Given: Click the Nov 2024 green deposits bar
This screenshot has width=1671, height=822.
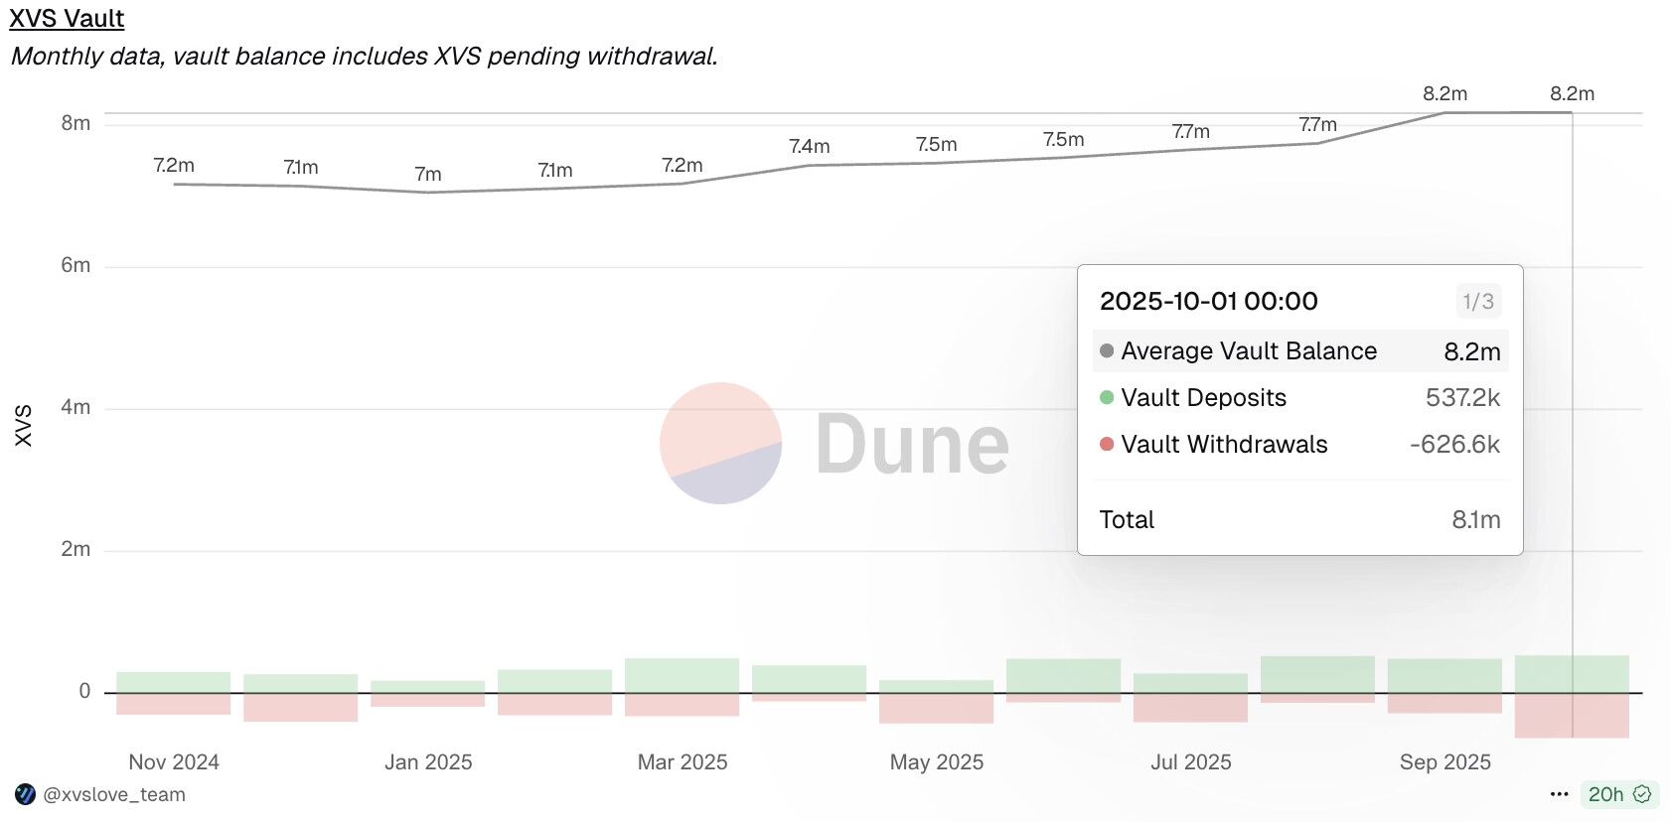Looking at the screenshot, I should [x=174, y=682].
